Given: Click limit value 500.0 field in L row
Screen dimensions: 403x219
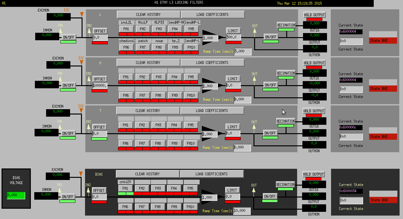Looking at the screenshot, I should pyautogui.click(x=234, y=37).
